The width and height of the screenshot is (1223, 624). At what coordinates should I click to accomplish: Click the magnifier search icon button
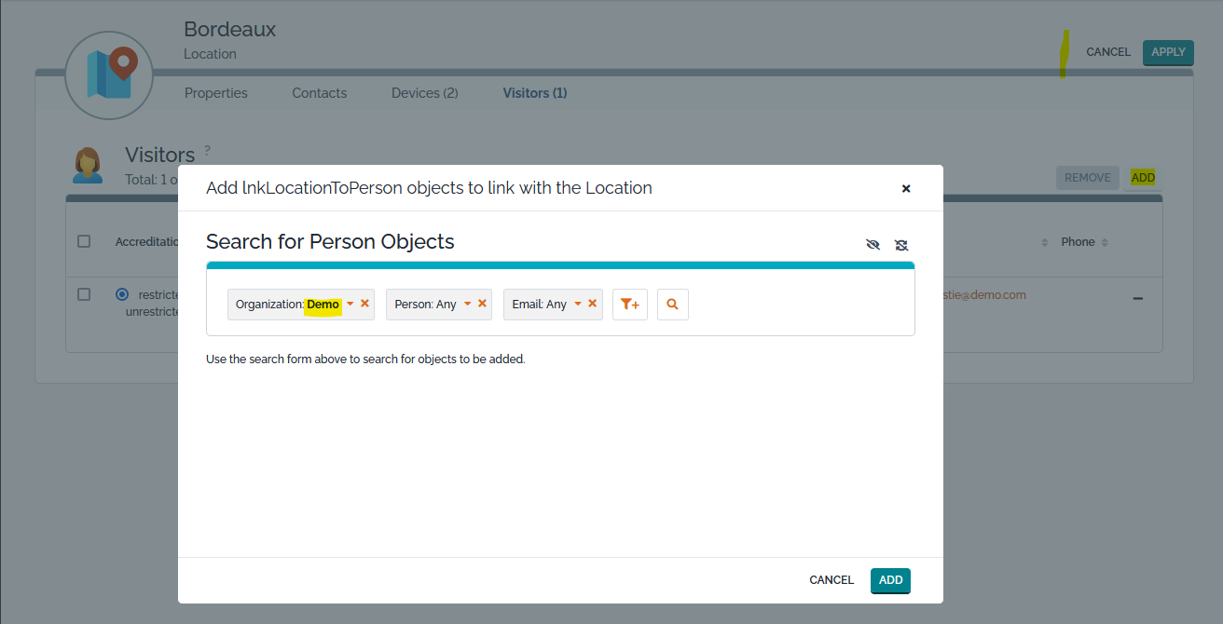[x=672, y=305]
